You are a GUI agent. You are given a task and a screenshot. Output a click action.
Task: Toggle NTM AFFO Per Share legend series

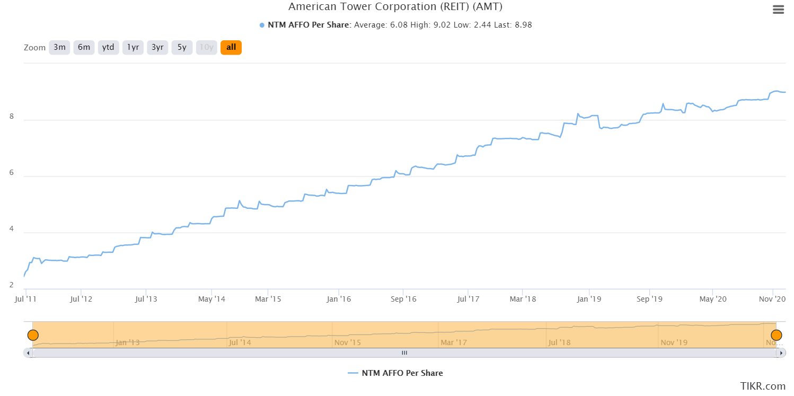tap(395, 373)
